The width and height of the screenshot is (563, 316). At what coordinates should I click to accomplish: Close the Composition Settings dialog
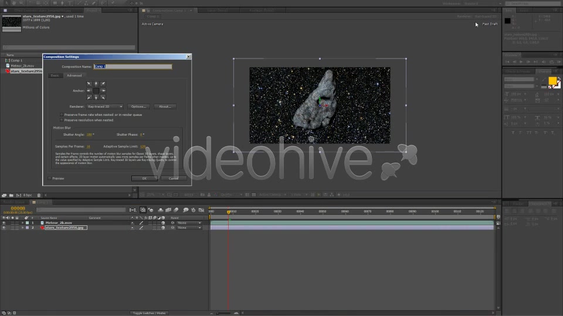coord(188,57)
